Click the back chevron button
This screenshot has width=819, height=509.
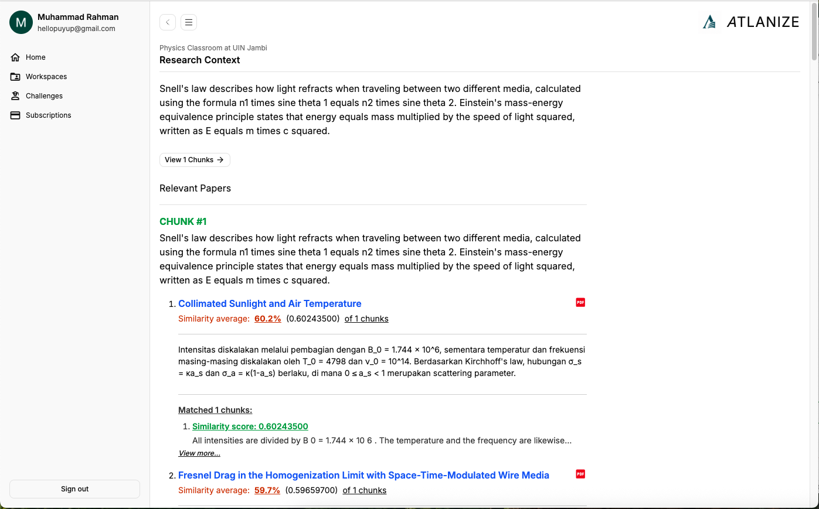point(168,22)
